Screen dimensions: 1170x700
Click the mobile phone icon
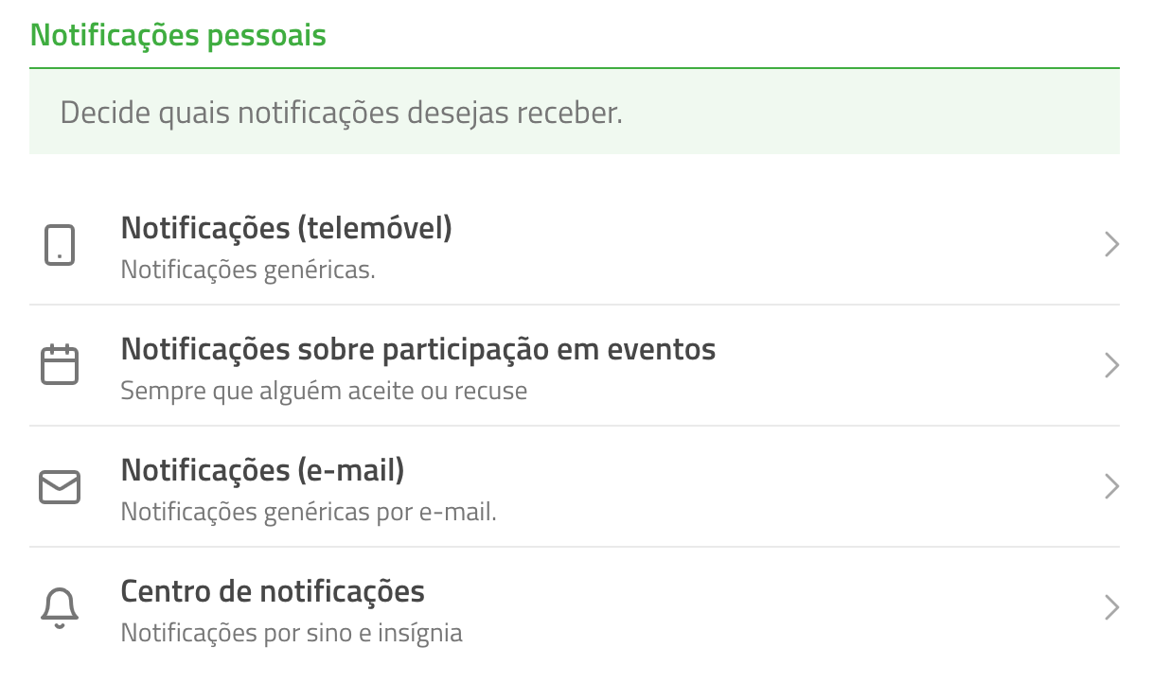pos(60,245)
